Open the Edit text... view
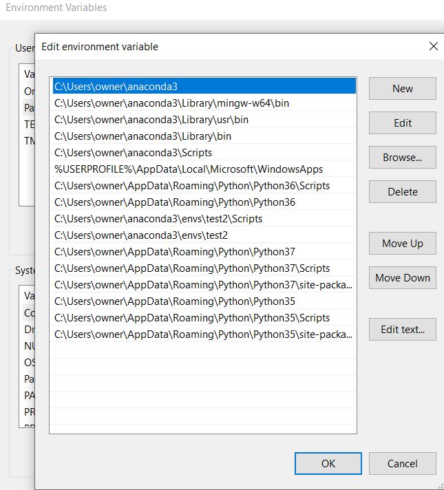This screenshot has width=444, height=490. pyautogui.click(x=403, y=330)
